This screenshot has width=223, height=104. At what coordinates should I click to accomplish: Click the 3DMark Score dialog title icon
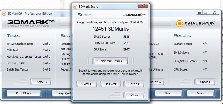tap(75, 7)
